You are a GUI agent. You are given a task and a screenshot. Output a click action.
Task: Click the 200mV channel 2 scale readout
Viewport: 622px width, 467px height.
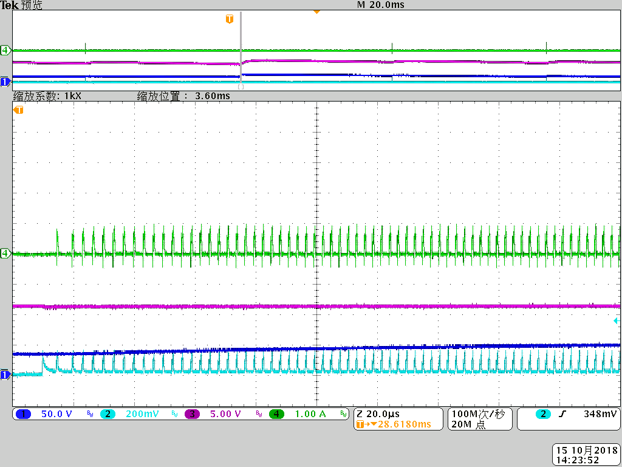(142, 413)
